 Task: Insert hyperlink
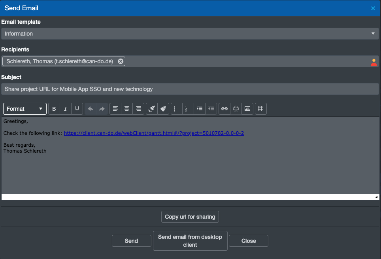tap(224, 109)
